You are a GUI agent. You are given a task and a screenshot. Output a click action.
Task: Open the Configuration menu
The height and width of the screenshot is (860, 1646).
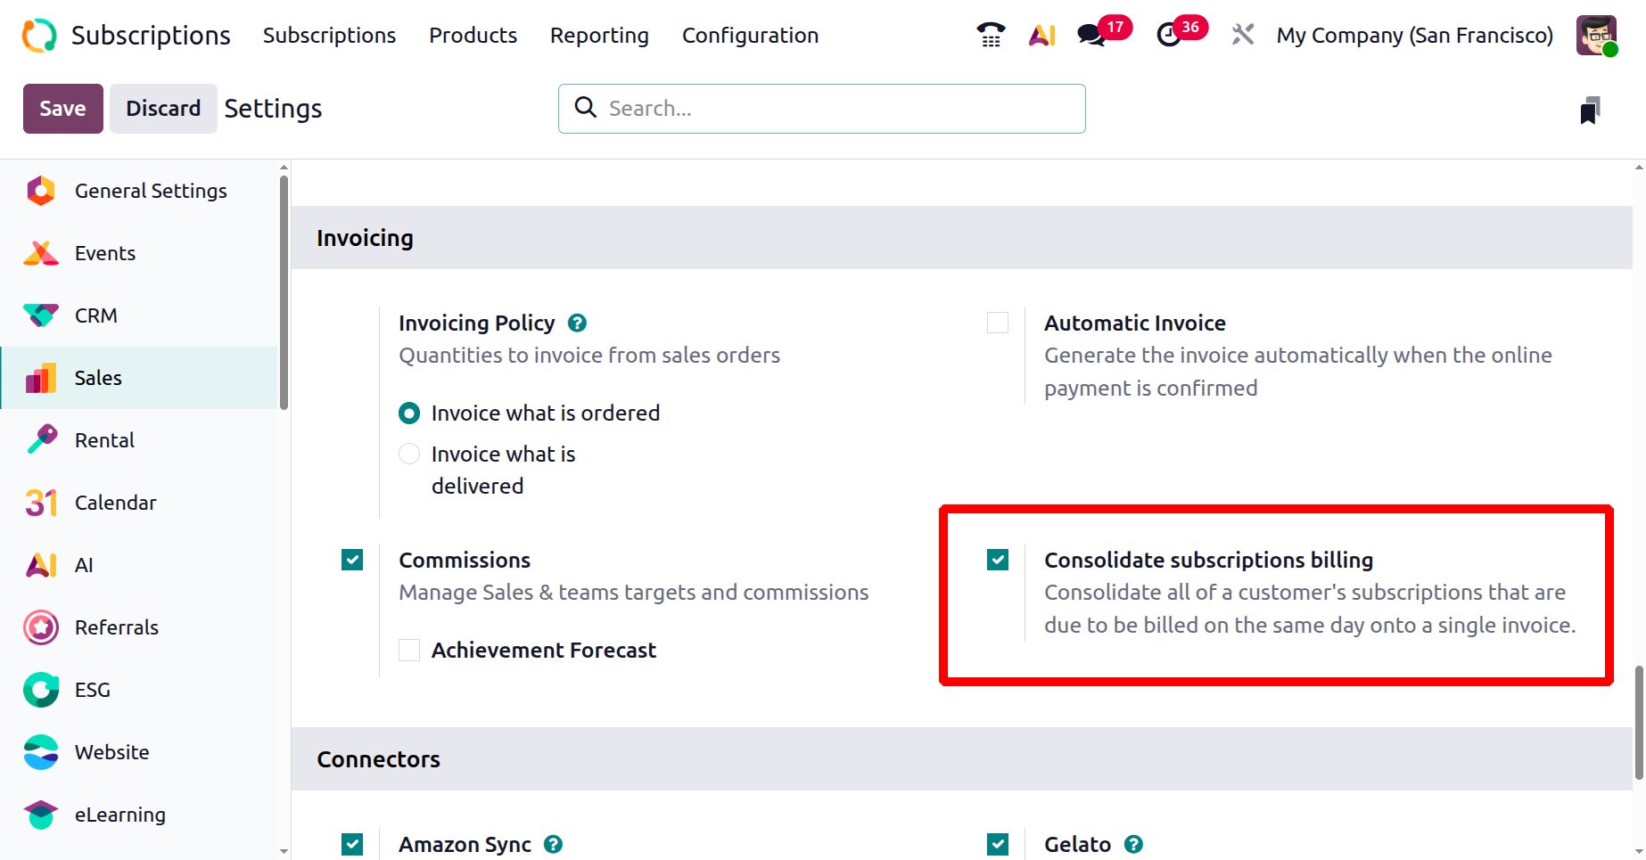click(750, 36)
